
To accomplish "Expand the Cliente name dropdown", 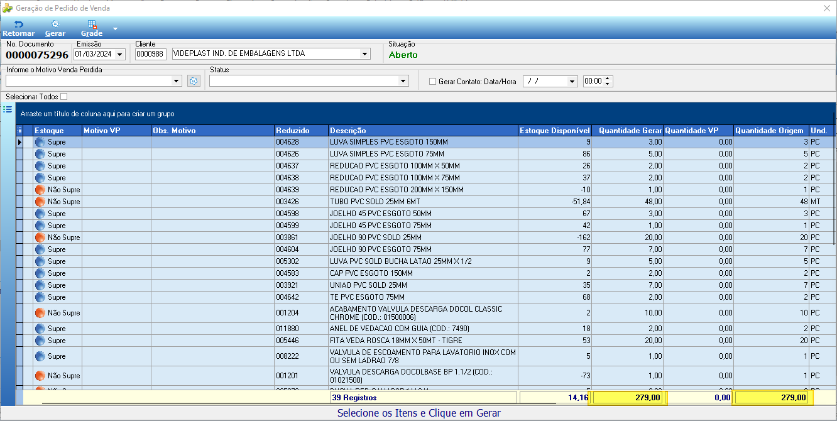I will [364, 54].
